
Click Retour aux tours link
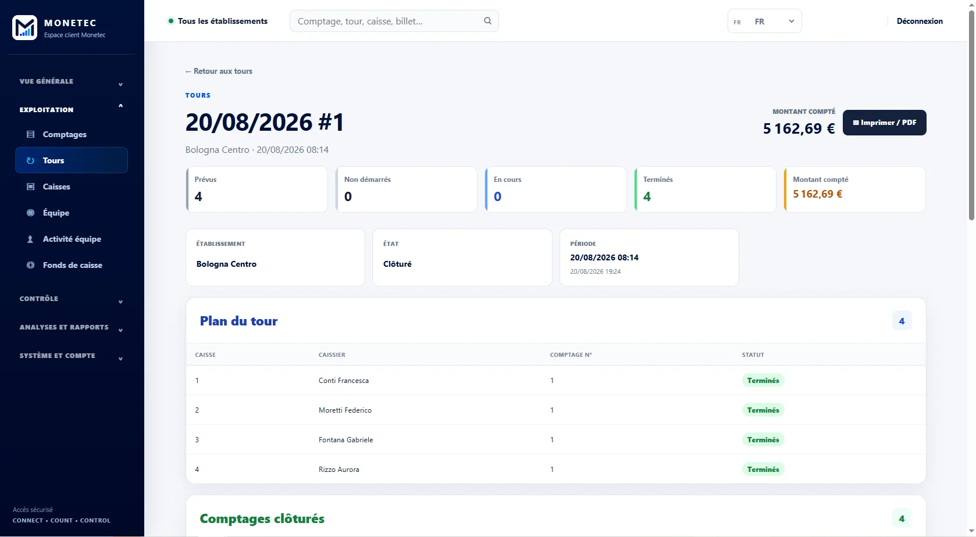[x=219, y=71]
